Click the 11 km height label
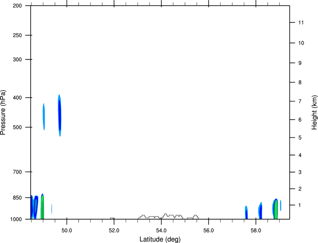The height and width of the screenshot is (243, 318). click(x=301, y=22)
